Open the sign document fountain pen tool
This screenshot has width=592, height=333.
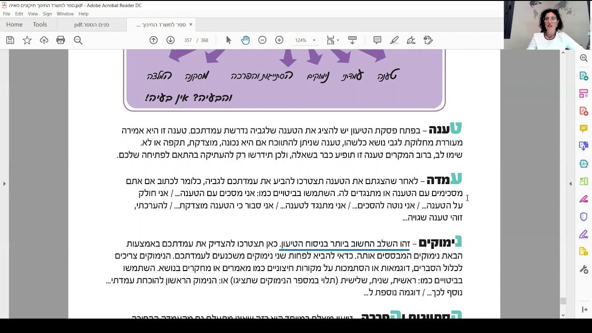click(411, 40)
